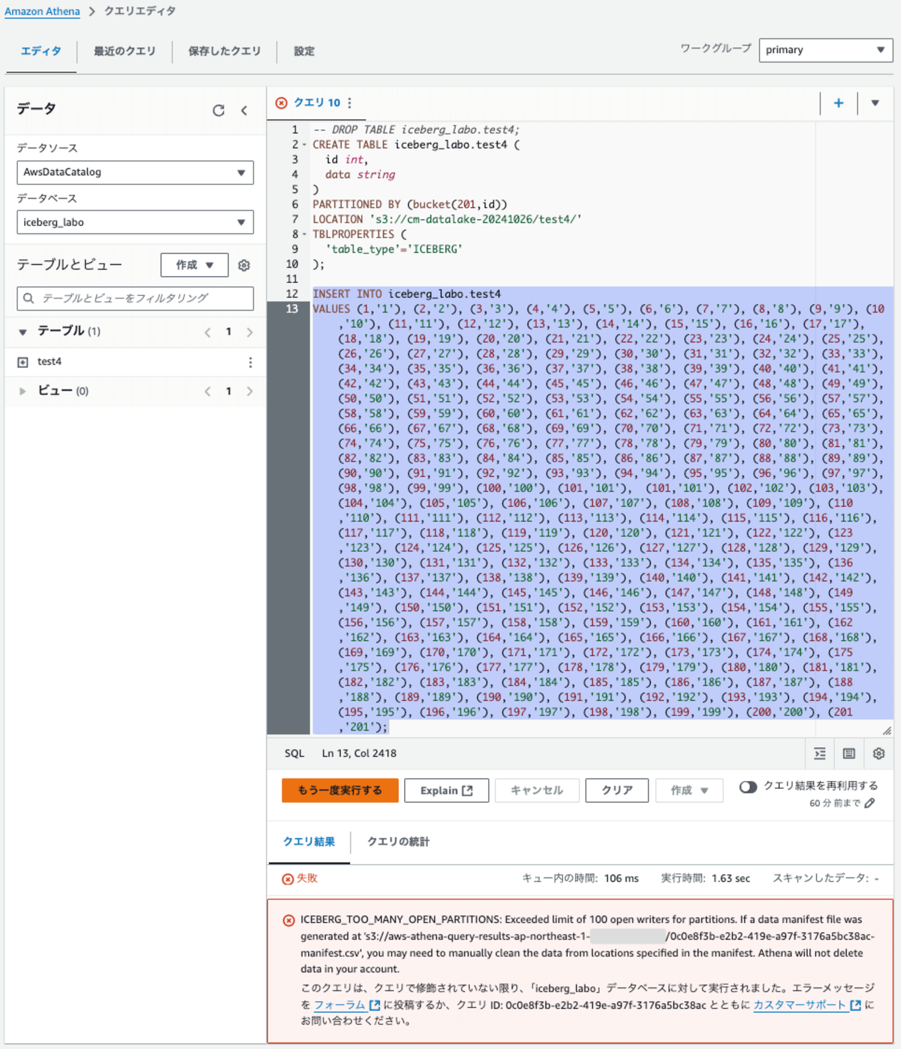Edit the reuse result time limit
Viewport: 901px width, 1049px height.
[x=870, y=803]
